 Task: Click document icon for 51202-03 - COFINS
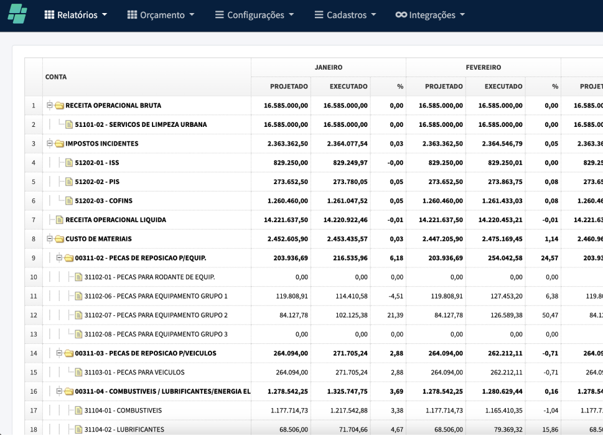(69, 201)
